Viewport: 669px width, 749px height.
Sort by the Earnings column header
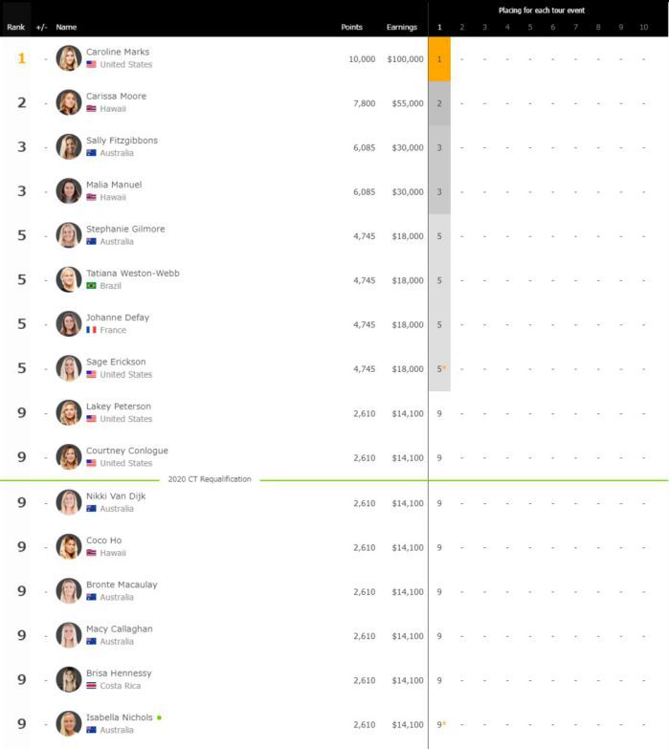pos(401,27)
